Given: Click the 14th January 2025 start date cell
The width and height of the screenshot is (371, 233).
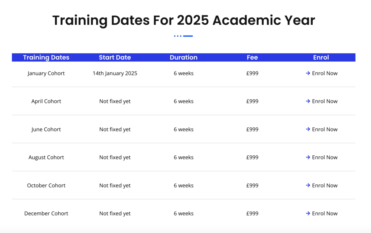Looking at the screenshot, I should coord(115,73).
